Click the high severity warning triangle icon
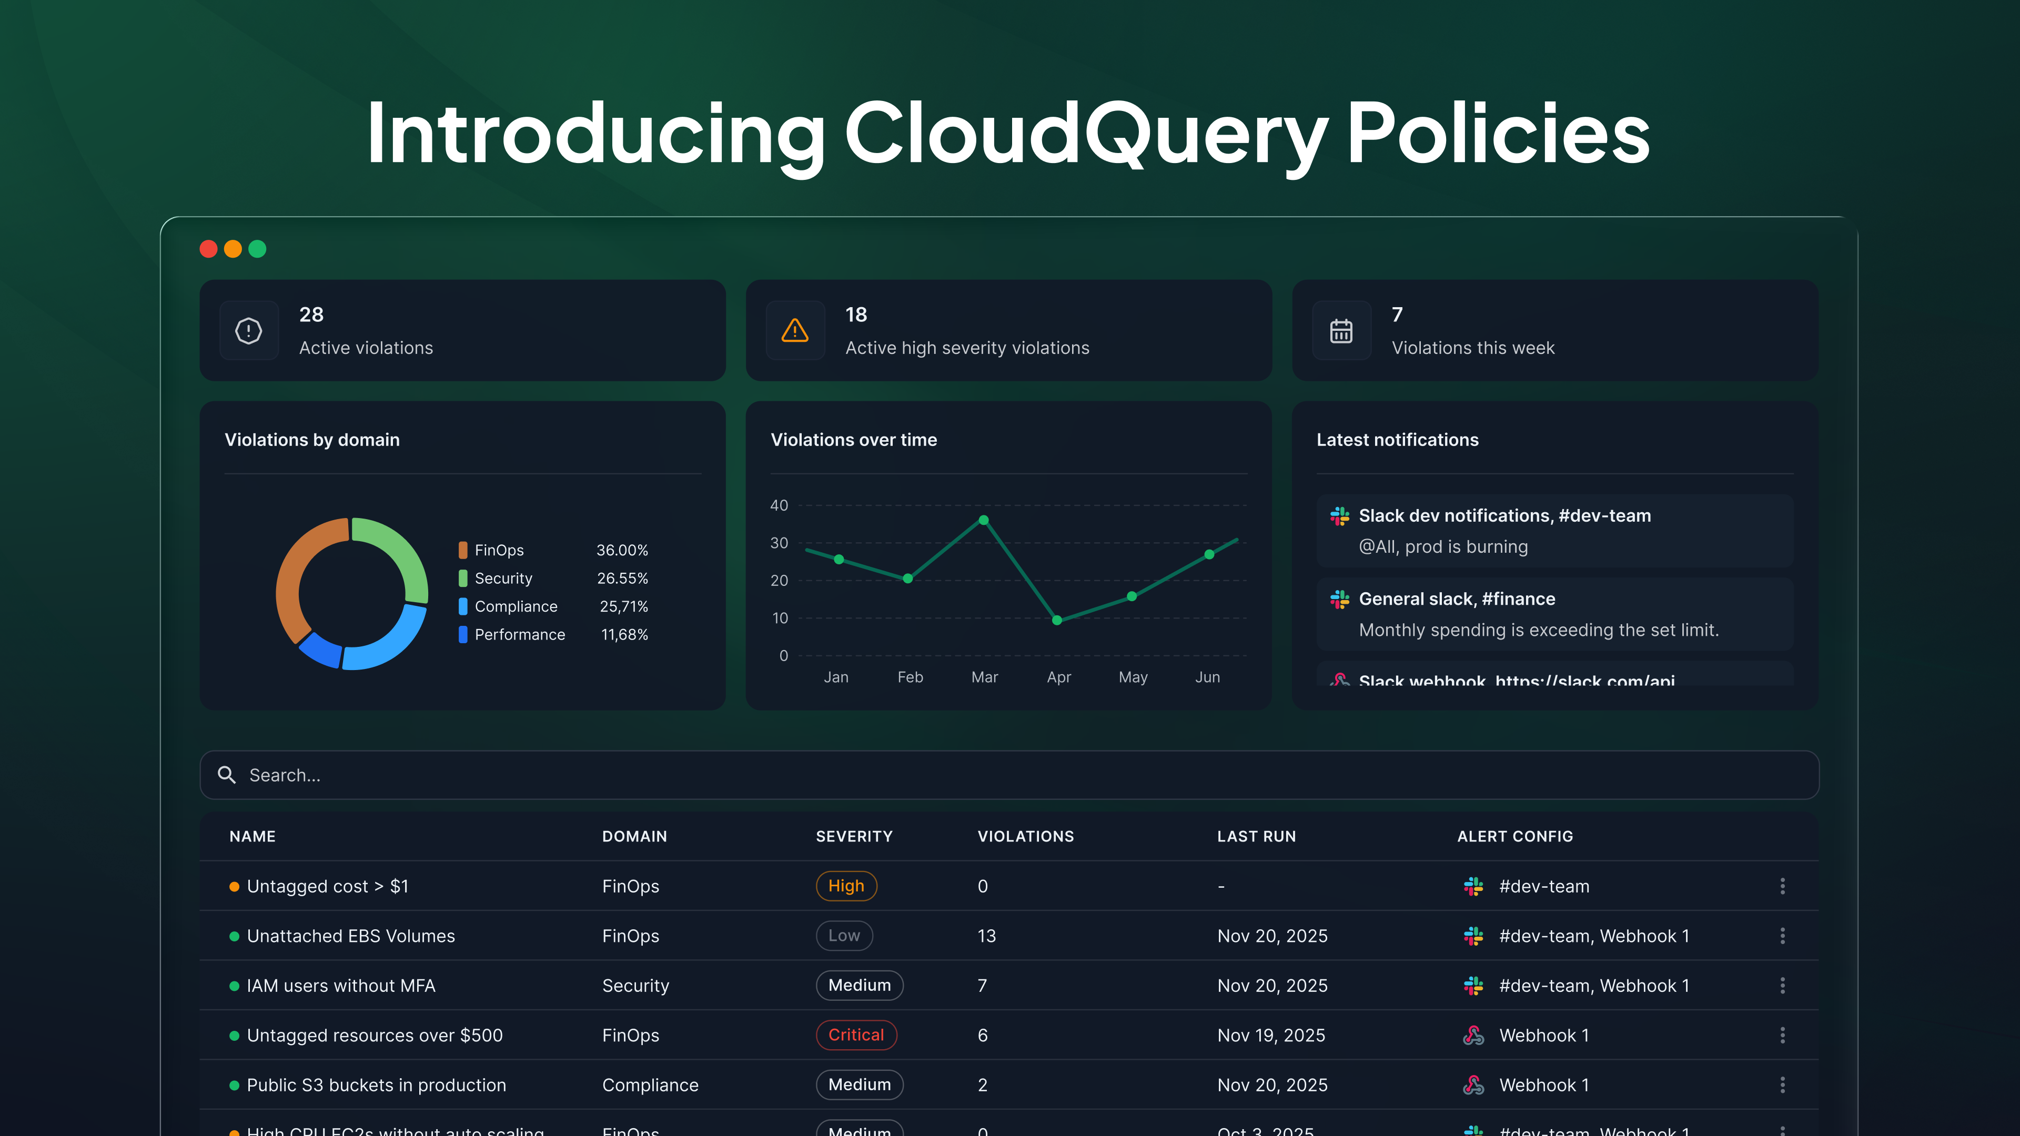 pyautogui.click(x=795, y=330)
